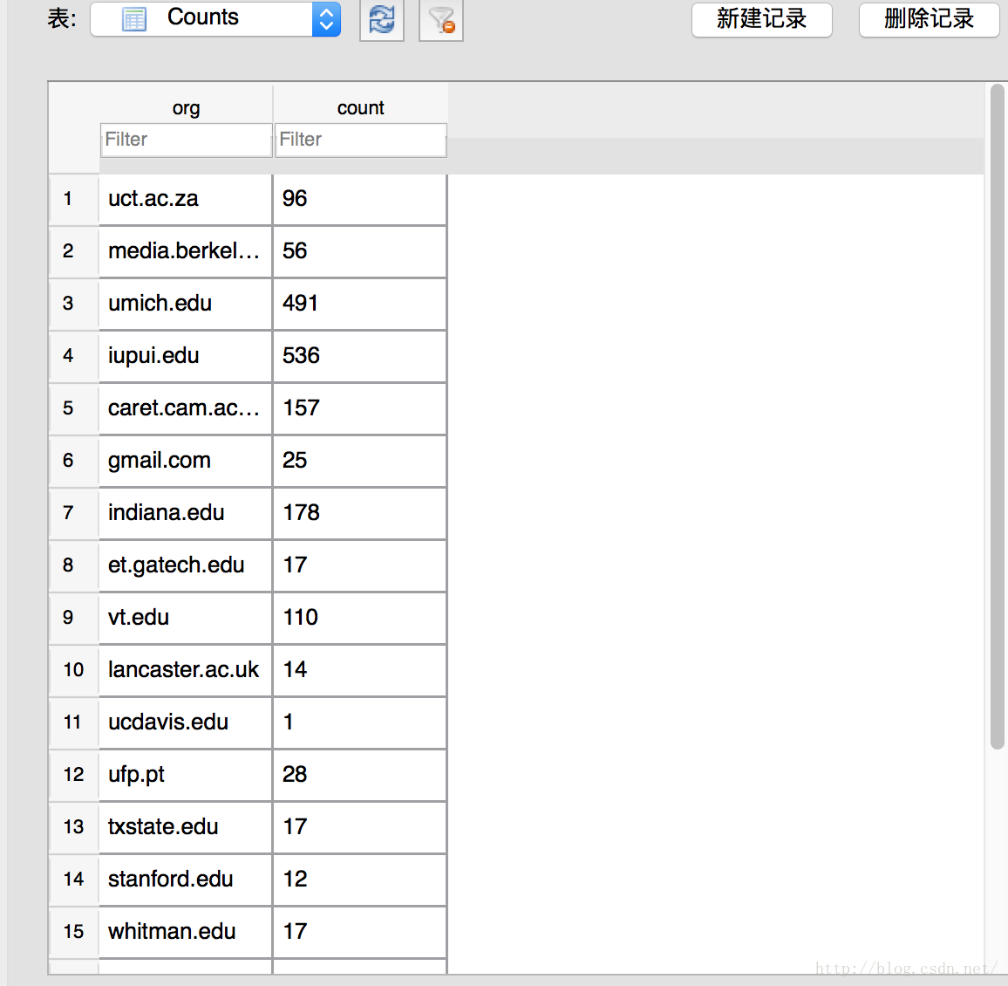Select the count cell with value 157
This screenshot has height=986, width=1008.
[360, 408]
